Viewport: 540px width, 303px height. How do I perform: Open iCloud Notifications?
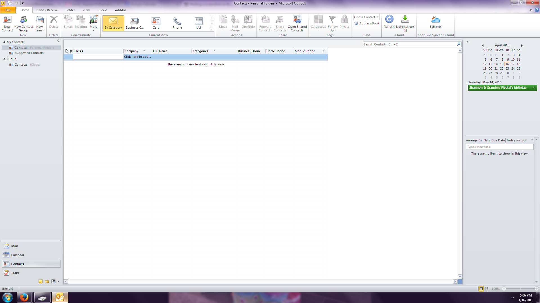pyautogui.click(x=405, y=24)
